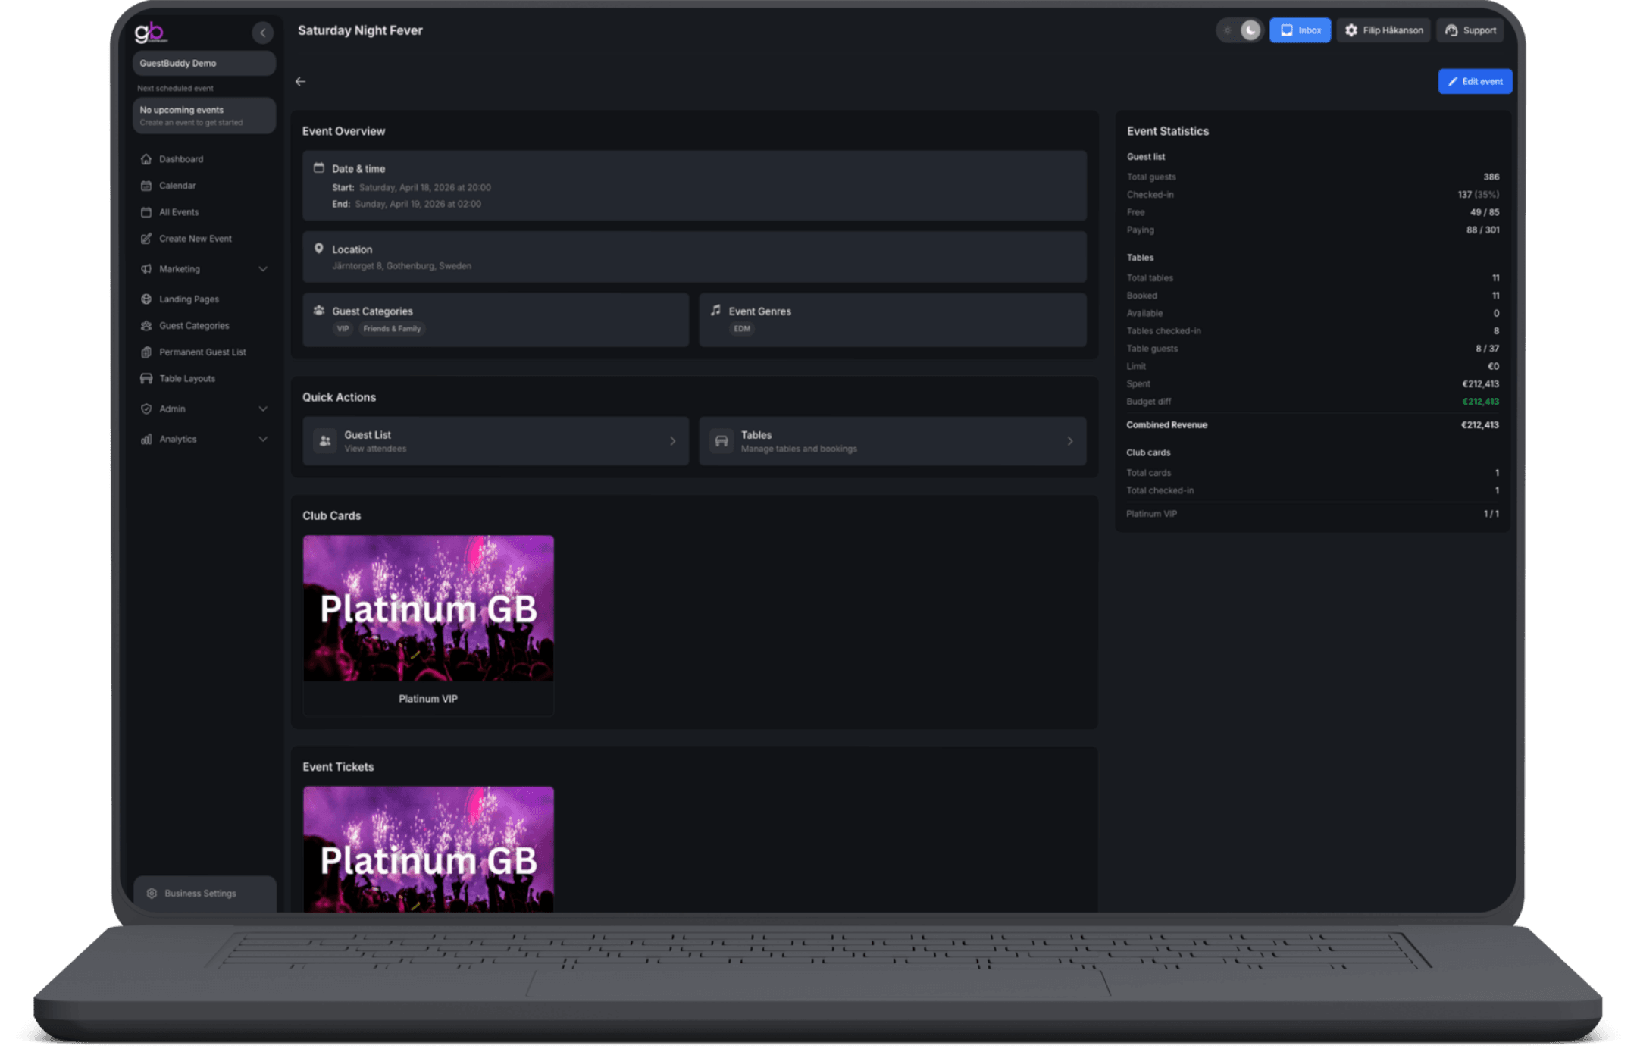
Task: Click the GuestBuddy logo icon
Action: click(149, 33)
